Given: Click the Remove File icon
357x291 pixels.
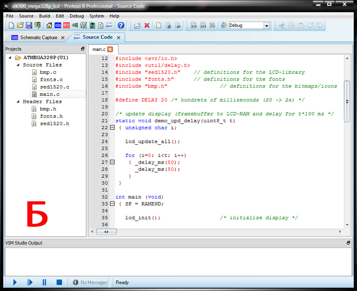Looking at the screenshot, I should click(x=178, y=25).
